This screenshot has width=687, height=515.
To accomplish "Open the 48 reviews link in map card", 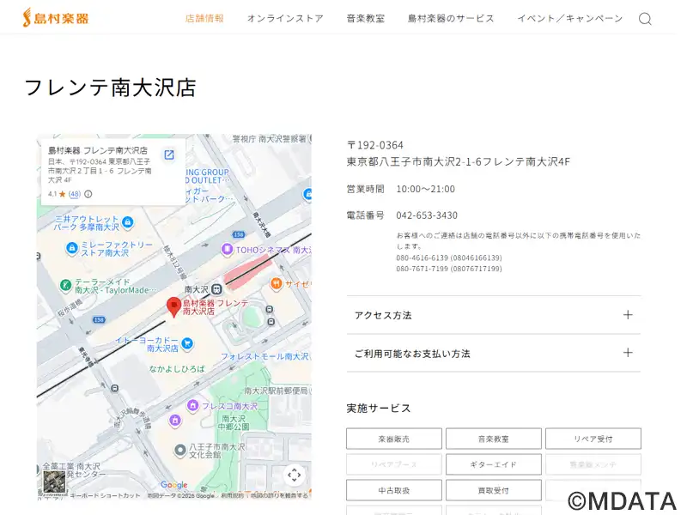I will tap(75, 194).
